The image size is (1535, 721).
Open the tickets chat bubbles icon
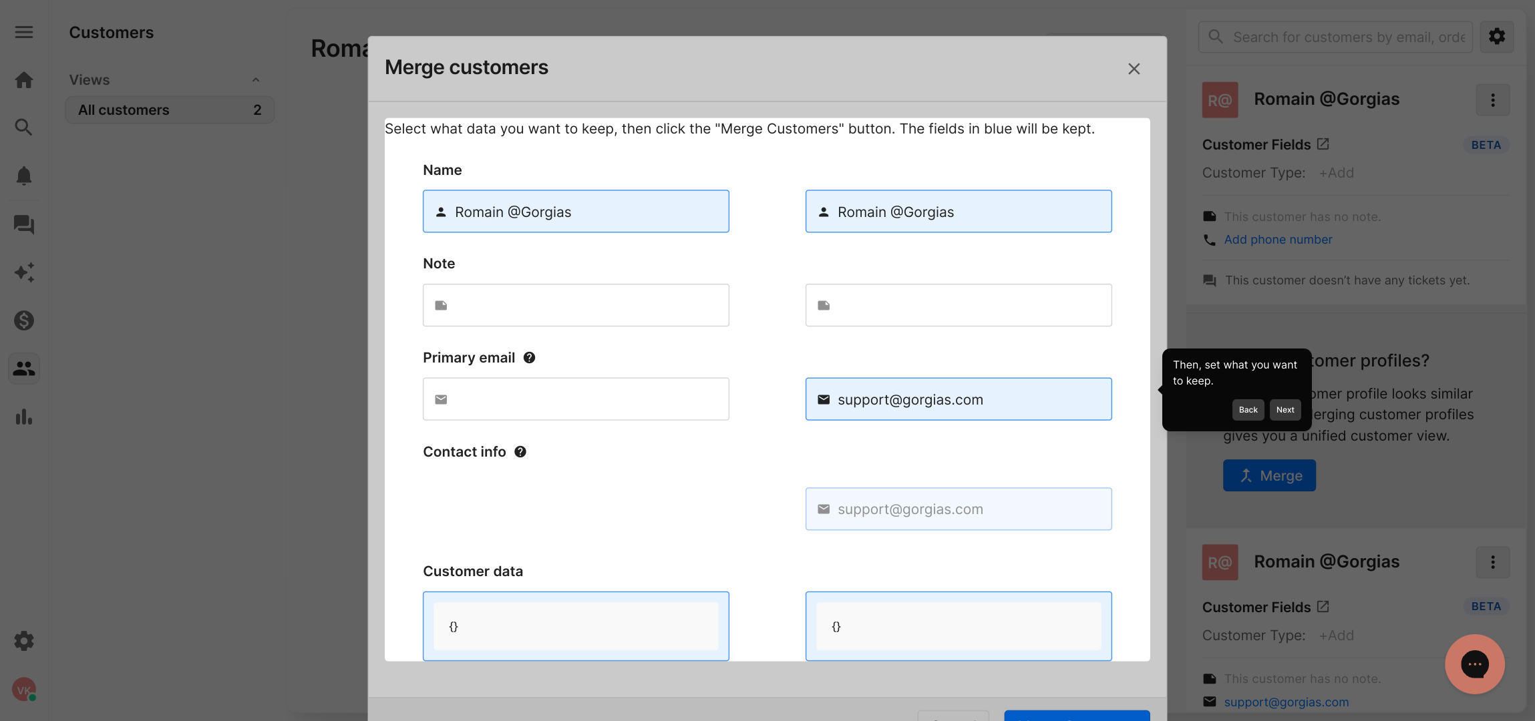pyautogui.click(x=24, y=224)
